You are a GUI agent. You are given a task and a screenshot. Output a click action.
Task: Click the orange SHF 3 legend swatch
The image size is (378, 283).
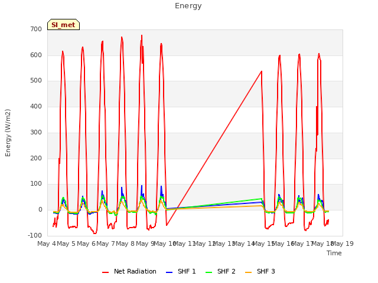pos(248,272)
